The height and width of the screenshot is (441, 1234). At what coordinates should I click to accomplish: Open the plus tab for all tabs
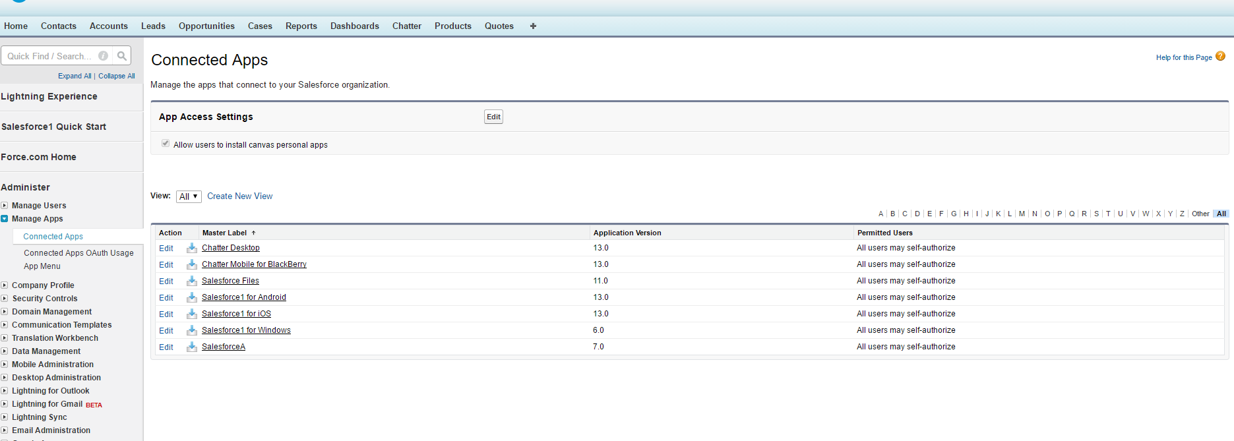click(x=533, y=26)
